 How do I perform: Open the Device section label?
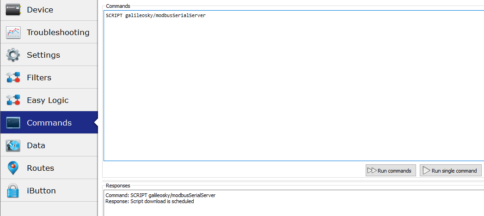click(x=40, y=10)
